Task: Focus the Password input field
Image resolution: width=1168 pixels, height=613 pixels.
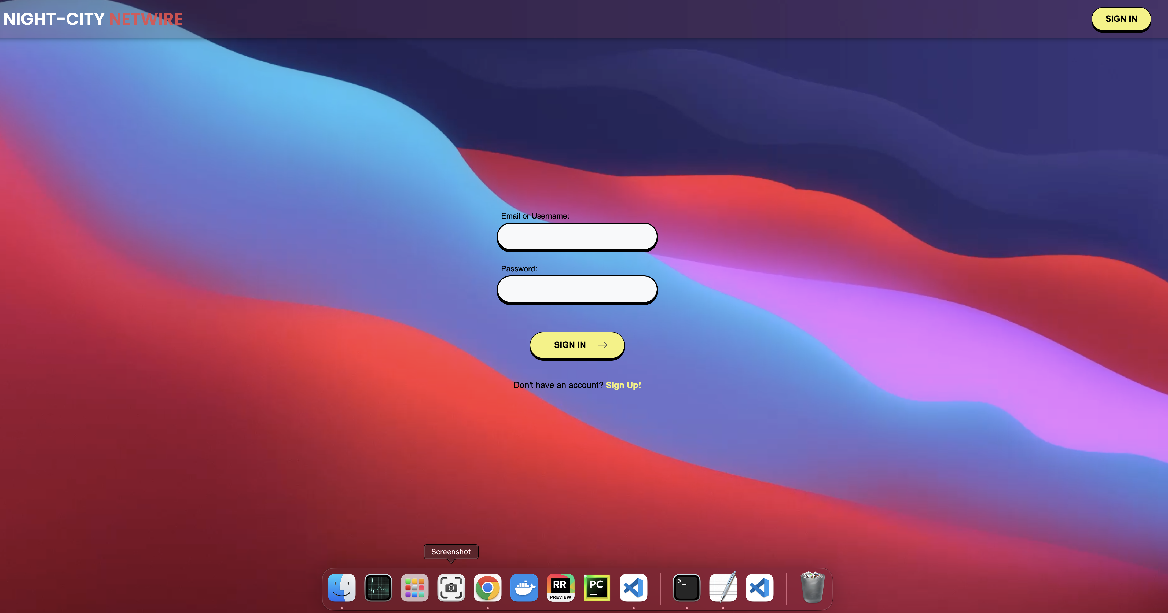Action: coord(577,289)
